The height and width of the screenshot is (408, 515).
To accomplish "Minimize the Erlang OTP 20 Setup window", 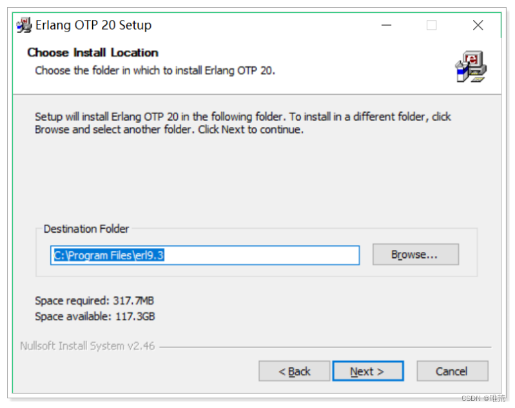I will coord(386,25).
